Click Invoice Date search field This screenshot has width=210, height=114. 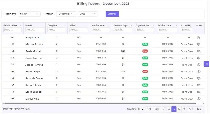(x=167, y=30)
